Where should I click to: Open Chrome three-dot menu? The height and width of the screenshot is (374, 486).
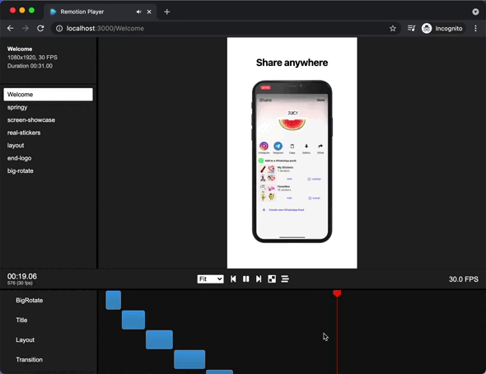click(475, 29)
